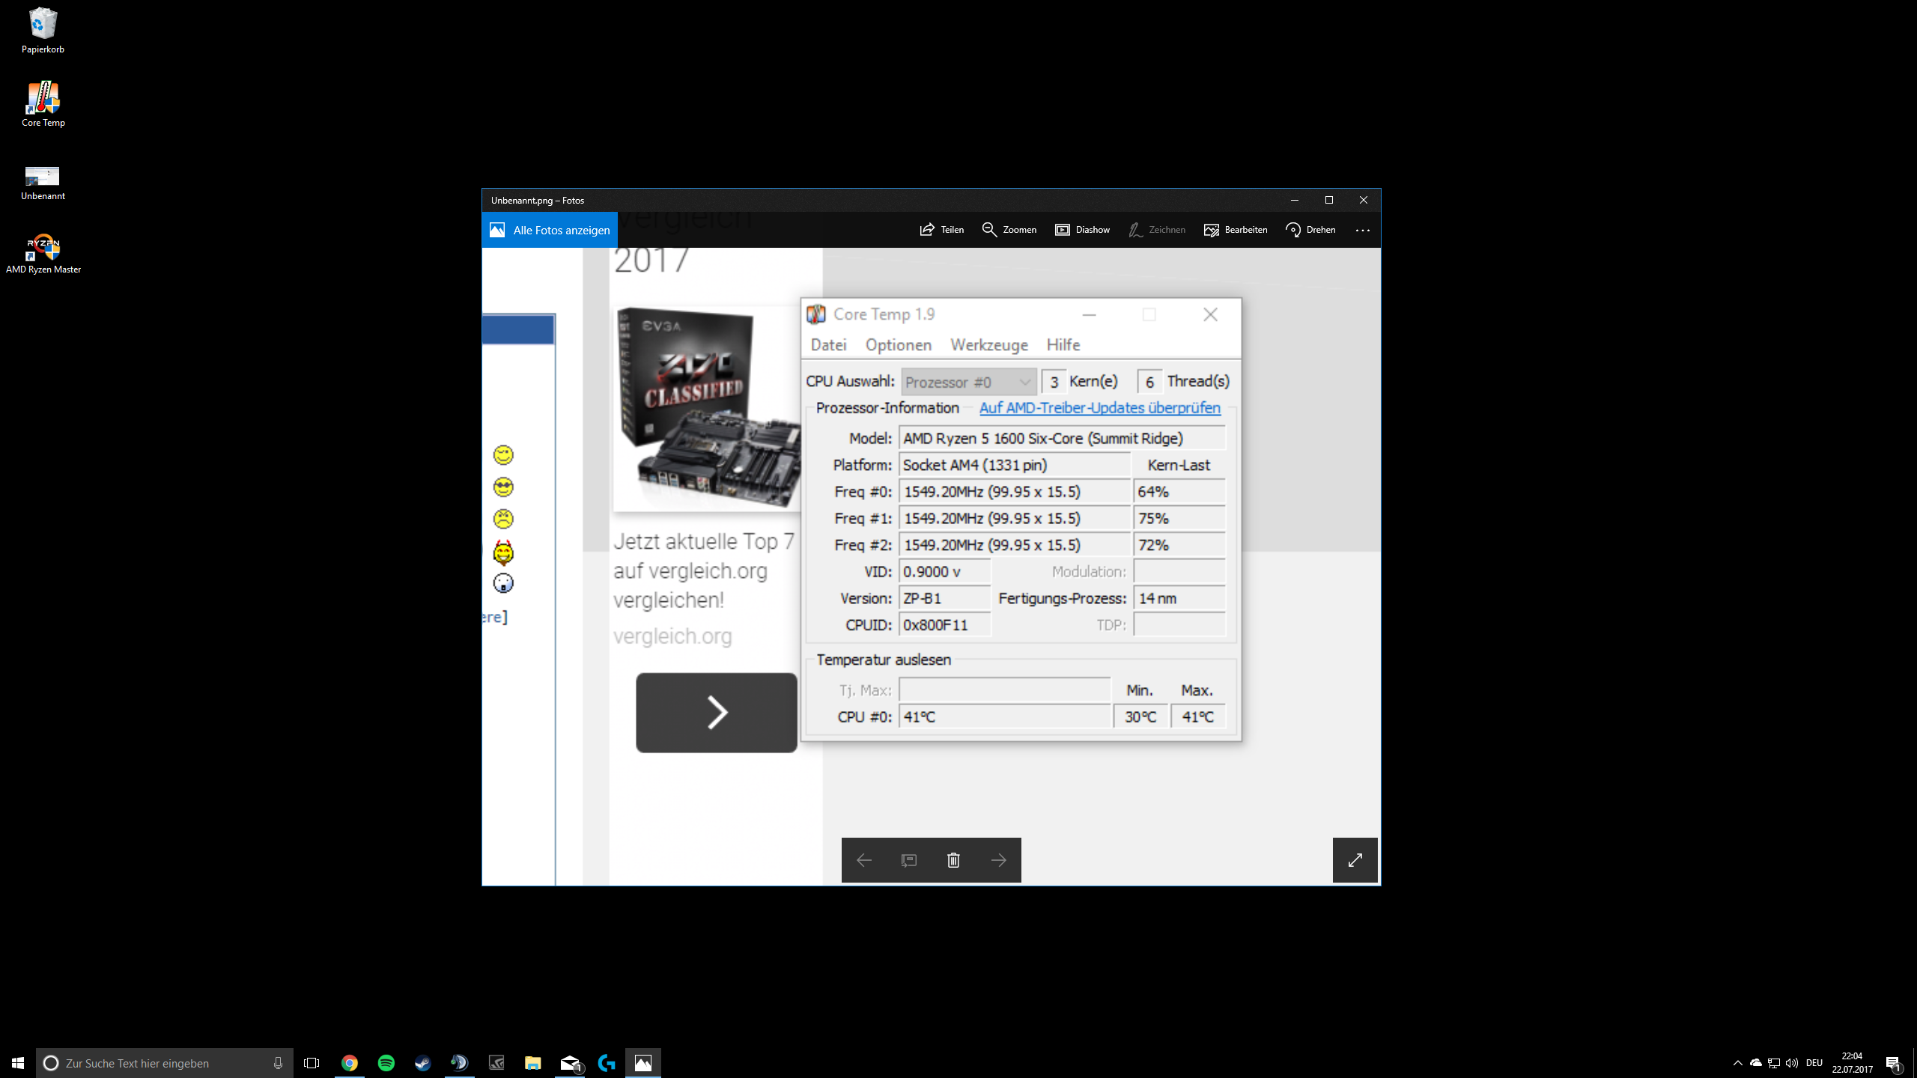Go to next photo arrow
Viewport: 1917px width, 1078px height.
(998, 860)
